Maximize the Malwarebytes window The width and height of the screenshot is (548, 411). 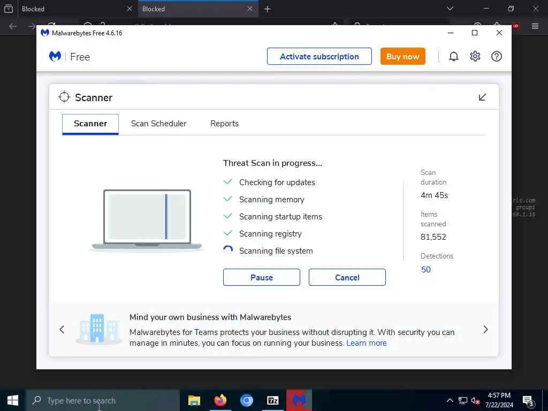tap(474, 33)
